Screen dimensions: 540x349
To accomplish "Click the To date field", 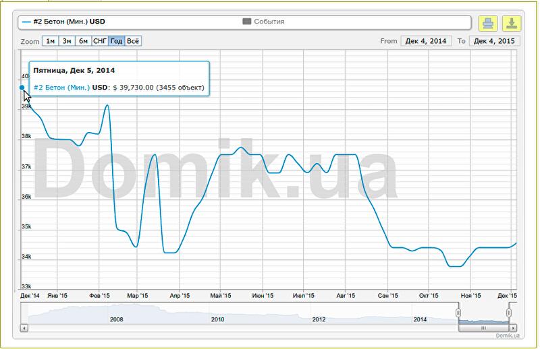I will click(494, 41).
